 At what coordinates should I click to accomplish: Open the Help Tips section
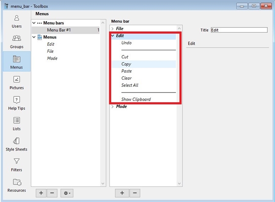tap(16, 103)
